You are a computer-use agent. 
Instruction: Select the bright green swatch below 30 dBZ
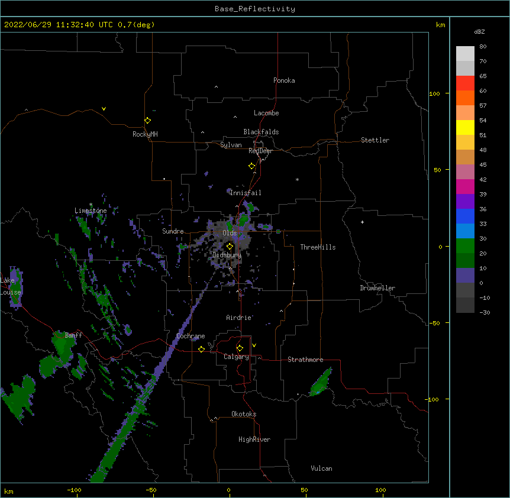pyautogui.click(x=465, y=246)
